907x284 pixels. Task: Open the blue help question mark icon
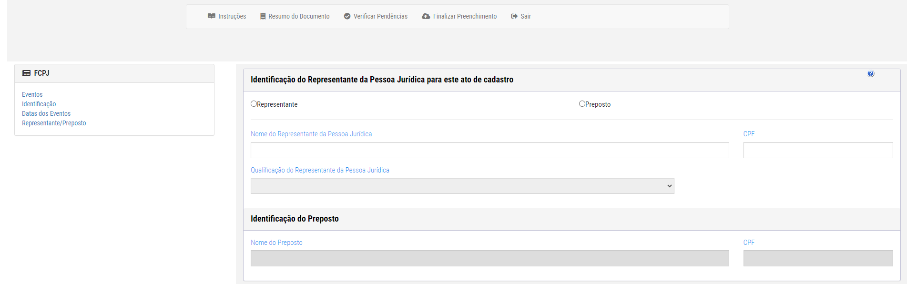point(871,74)
